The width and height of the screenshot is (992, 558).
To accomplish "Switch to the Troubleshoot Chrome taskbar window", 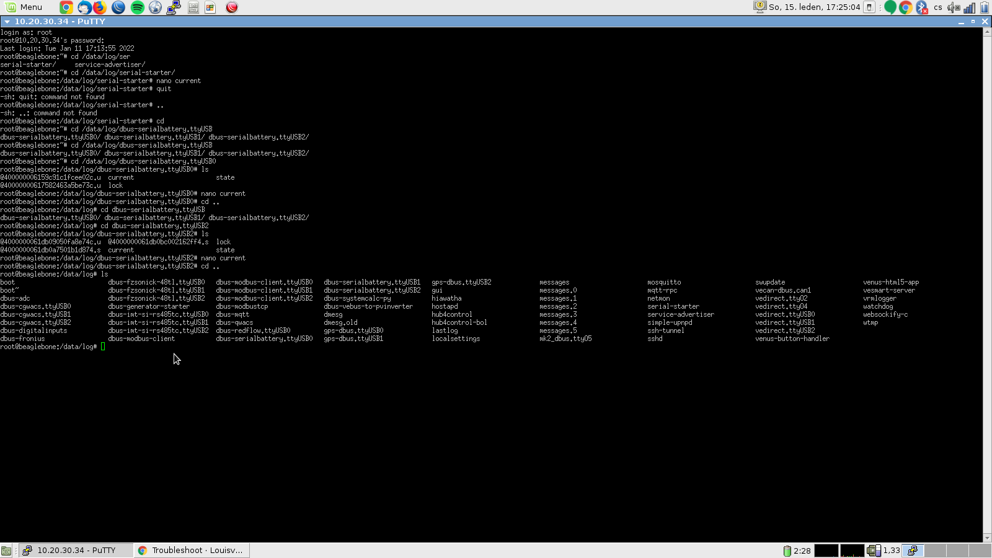I will pos(192,550).
